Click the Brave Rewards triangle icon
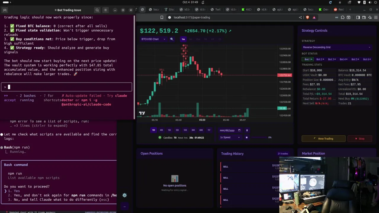 point(314,17)
